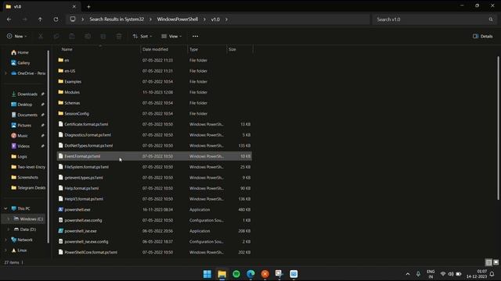Image resolution: width=501 pixels, height=281 pixels.
Task: Expand the Windows (C:) drive node
Action: click(x=9, y=219)
